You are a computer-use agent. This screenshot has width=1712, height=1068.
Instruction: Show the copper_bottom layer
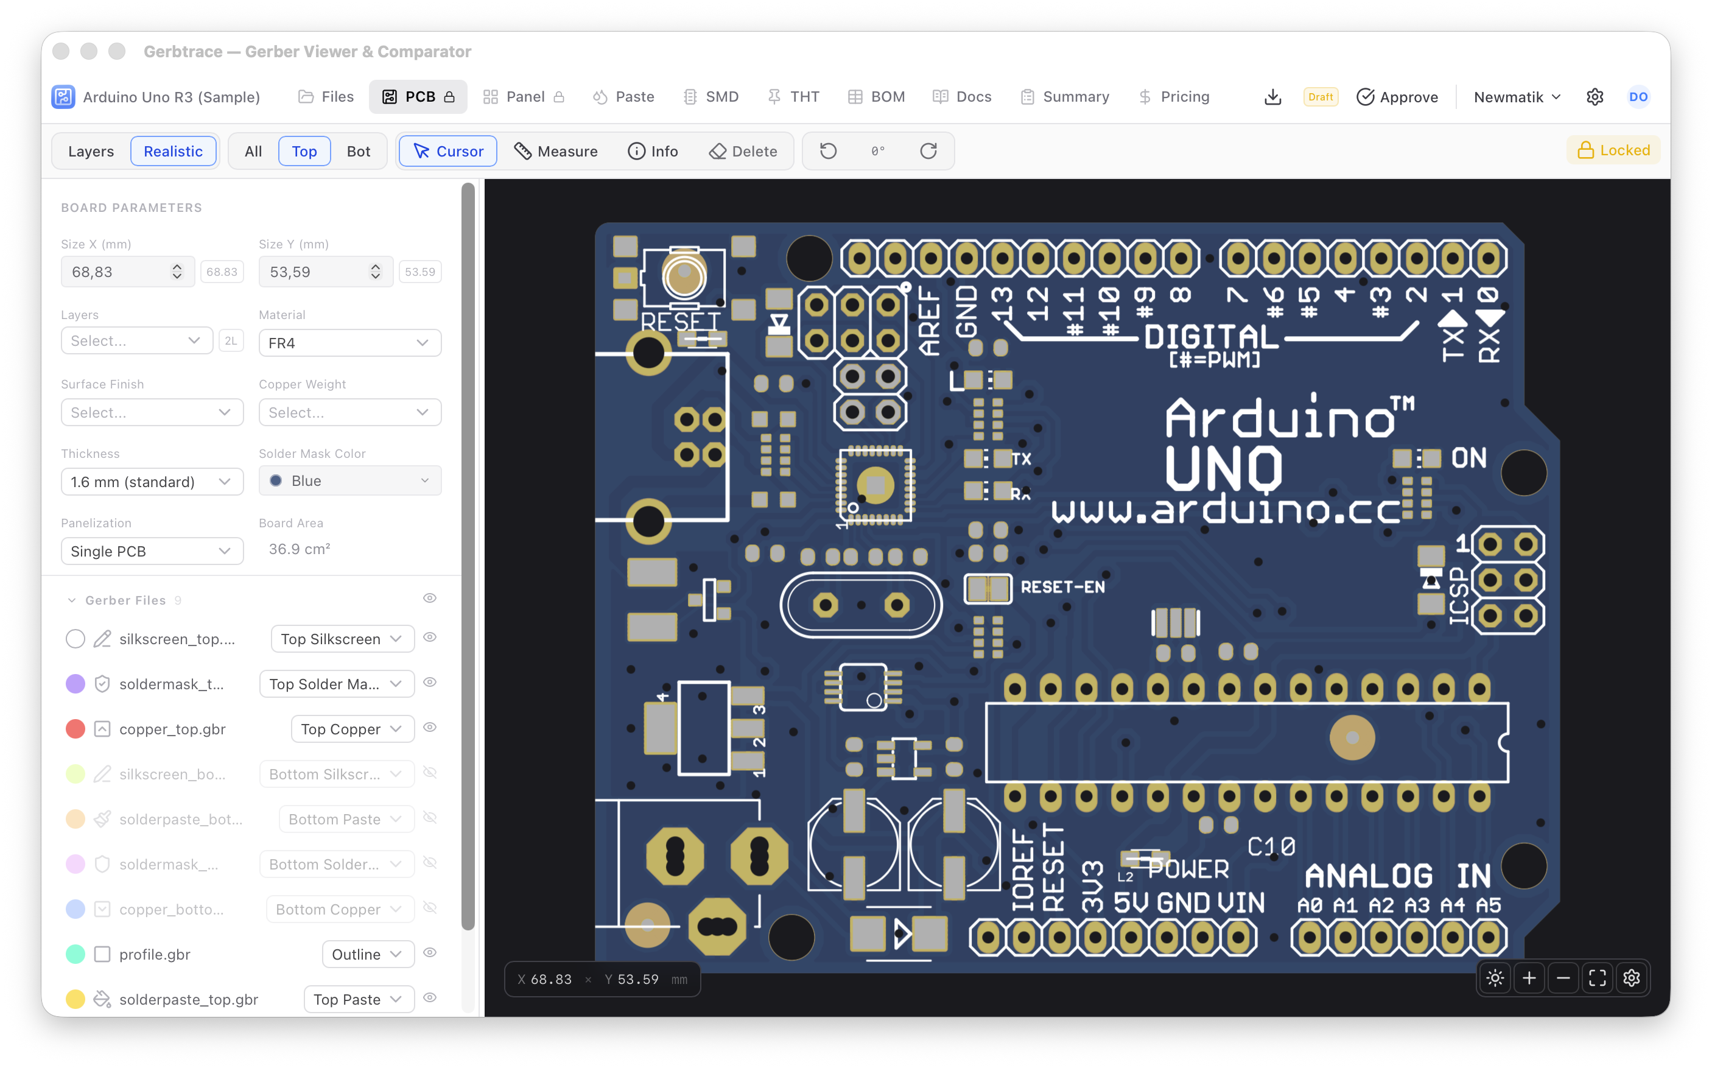429,908
